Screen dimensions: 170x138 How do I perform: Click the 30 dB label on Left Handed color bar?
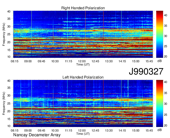pos(165,104)
